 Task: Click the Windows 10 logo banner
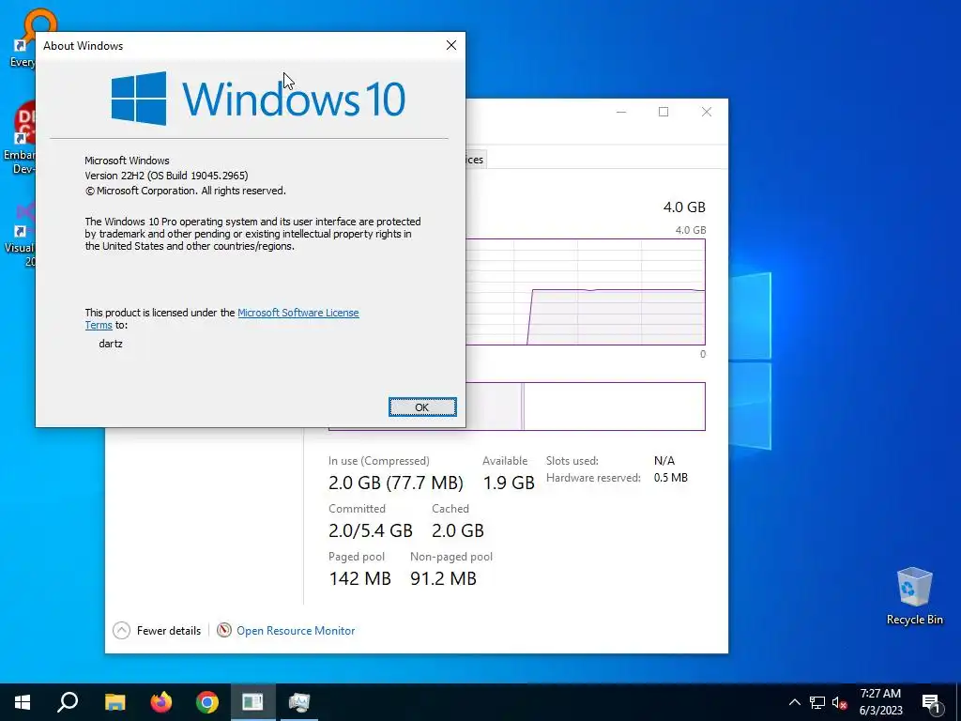(258, 99)
